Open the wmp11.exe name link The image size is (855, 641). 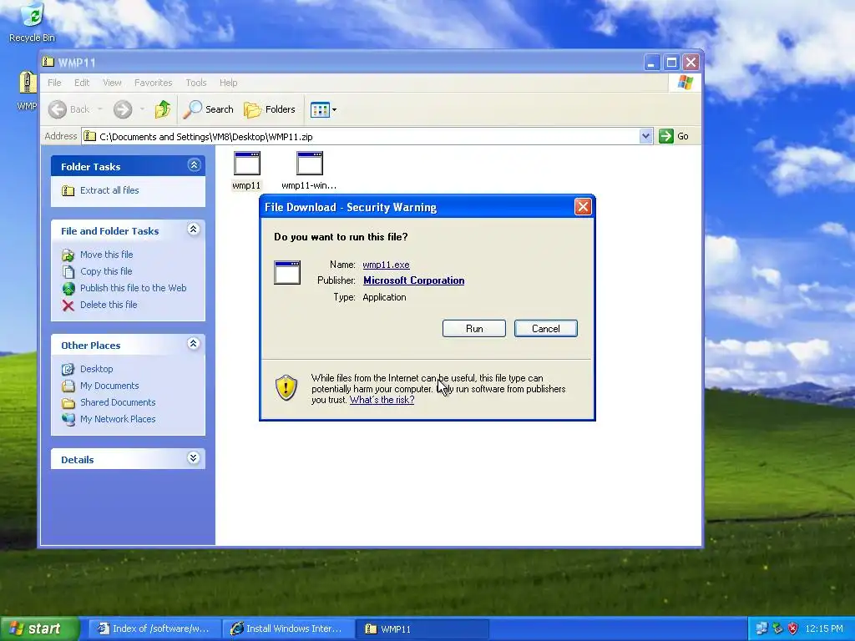click(x=386, y=265)
